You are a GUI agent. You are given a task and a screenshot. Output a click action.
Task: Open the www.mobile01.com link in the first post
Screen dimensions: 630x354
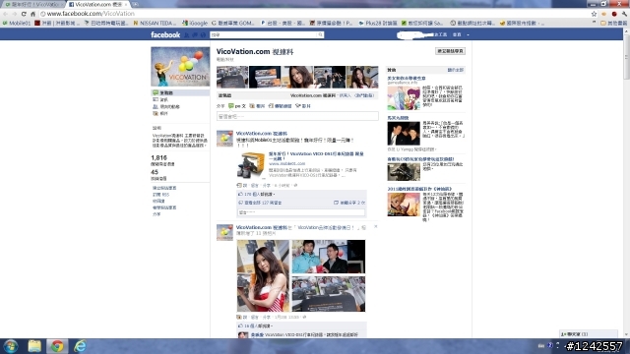pos(286,164)
